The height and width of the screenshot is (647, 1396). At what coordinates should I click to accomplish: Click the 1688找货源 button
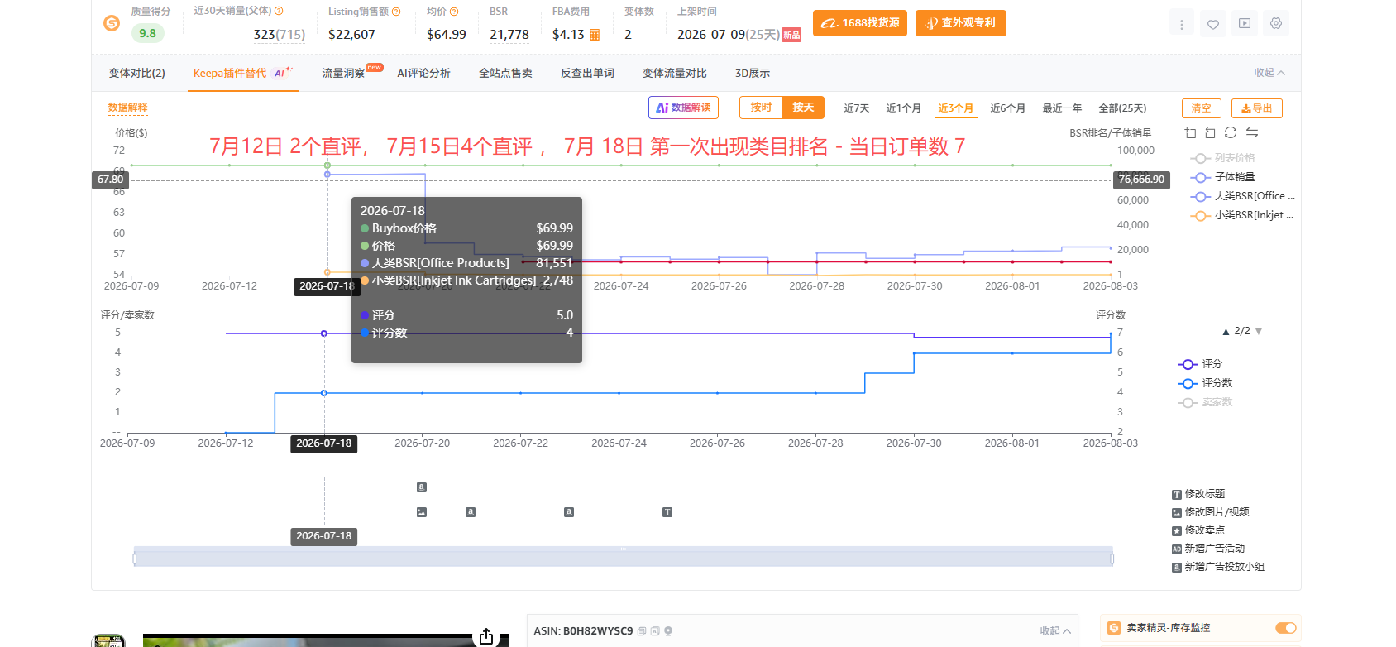tap(860, 23)
